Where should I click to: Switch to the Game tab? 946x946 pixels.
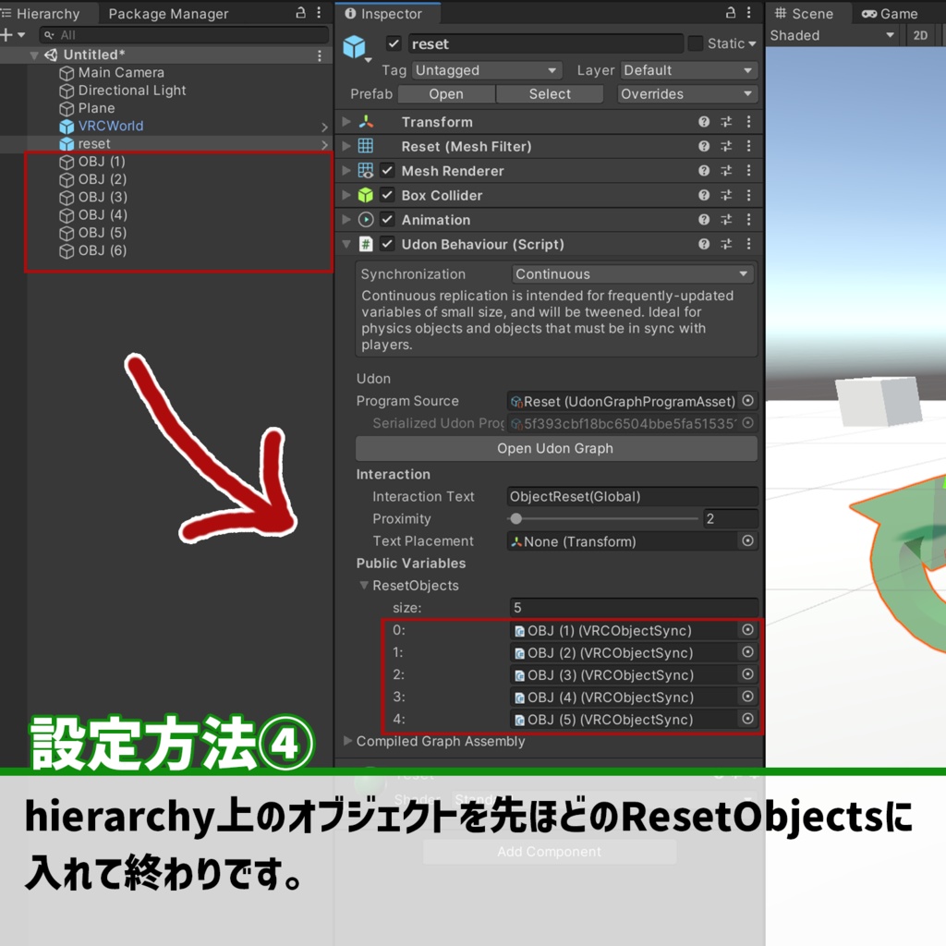click(x=890, y=13)
